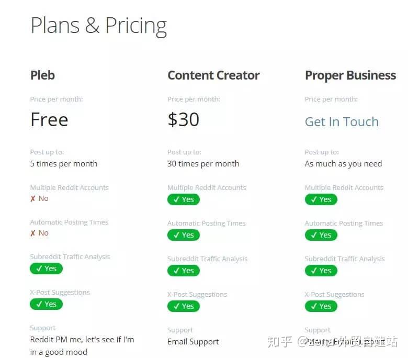Viewport: 408px width, 358px height.
Task: Click the red X beside Pleb Multiple Reddit Accounts
Action: click(x=33, y=199)
